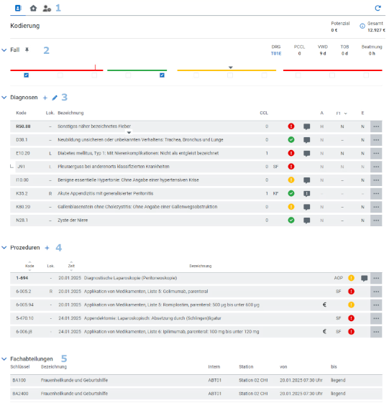
Task: Click the refresh icon at top right
Action: [377, 8]
